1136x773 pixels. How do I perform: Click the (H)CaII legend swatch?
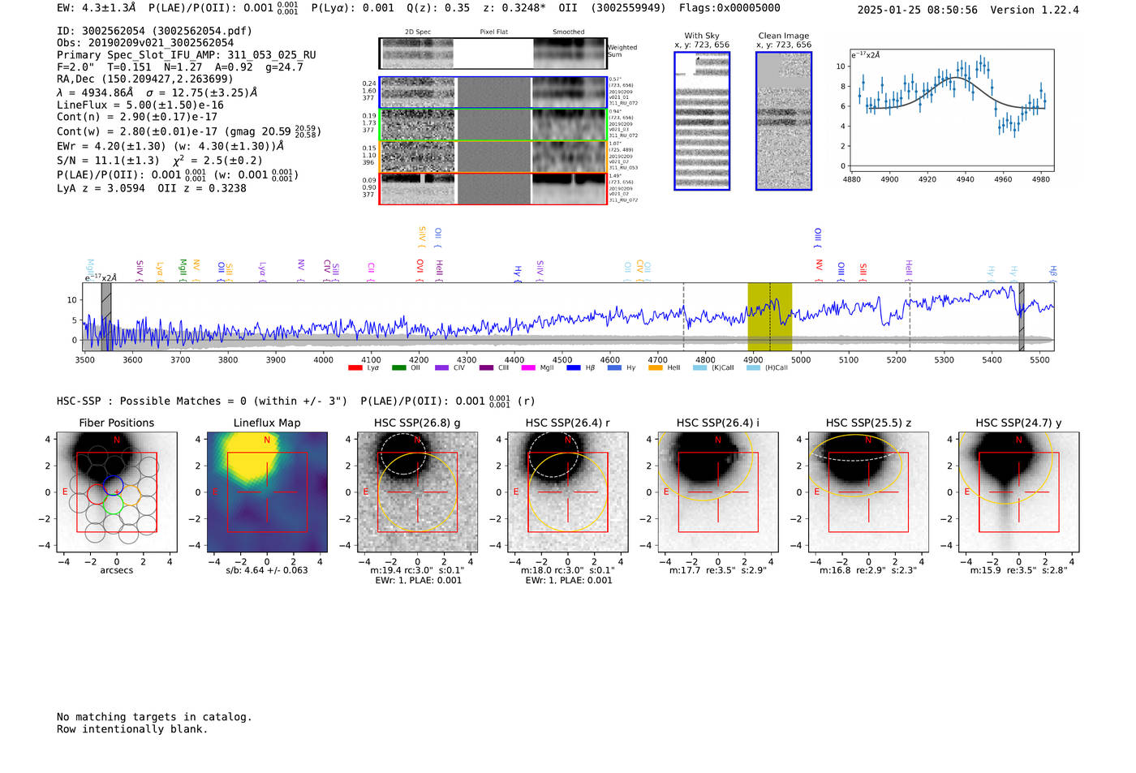coord(753,367)
